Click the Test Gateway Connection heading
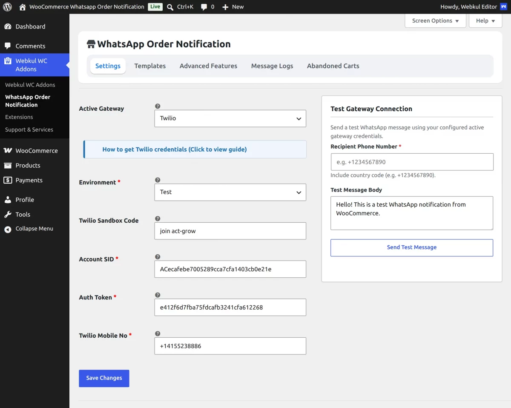 (x=371, y=109)
